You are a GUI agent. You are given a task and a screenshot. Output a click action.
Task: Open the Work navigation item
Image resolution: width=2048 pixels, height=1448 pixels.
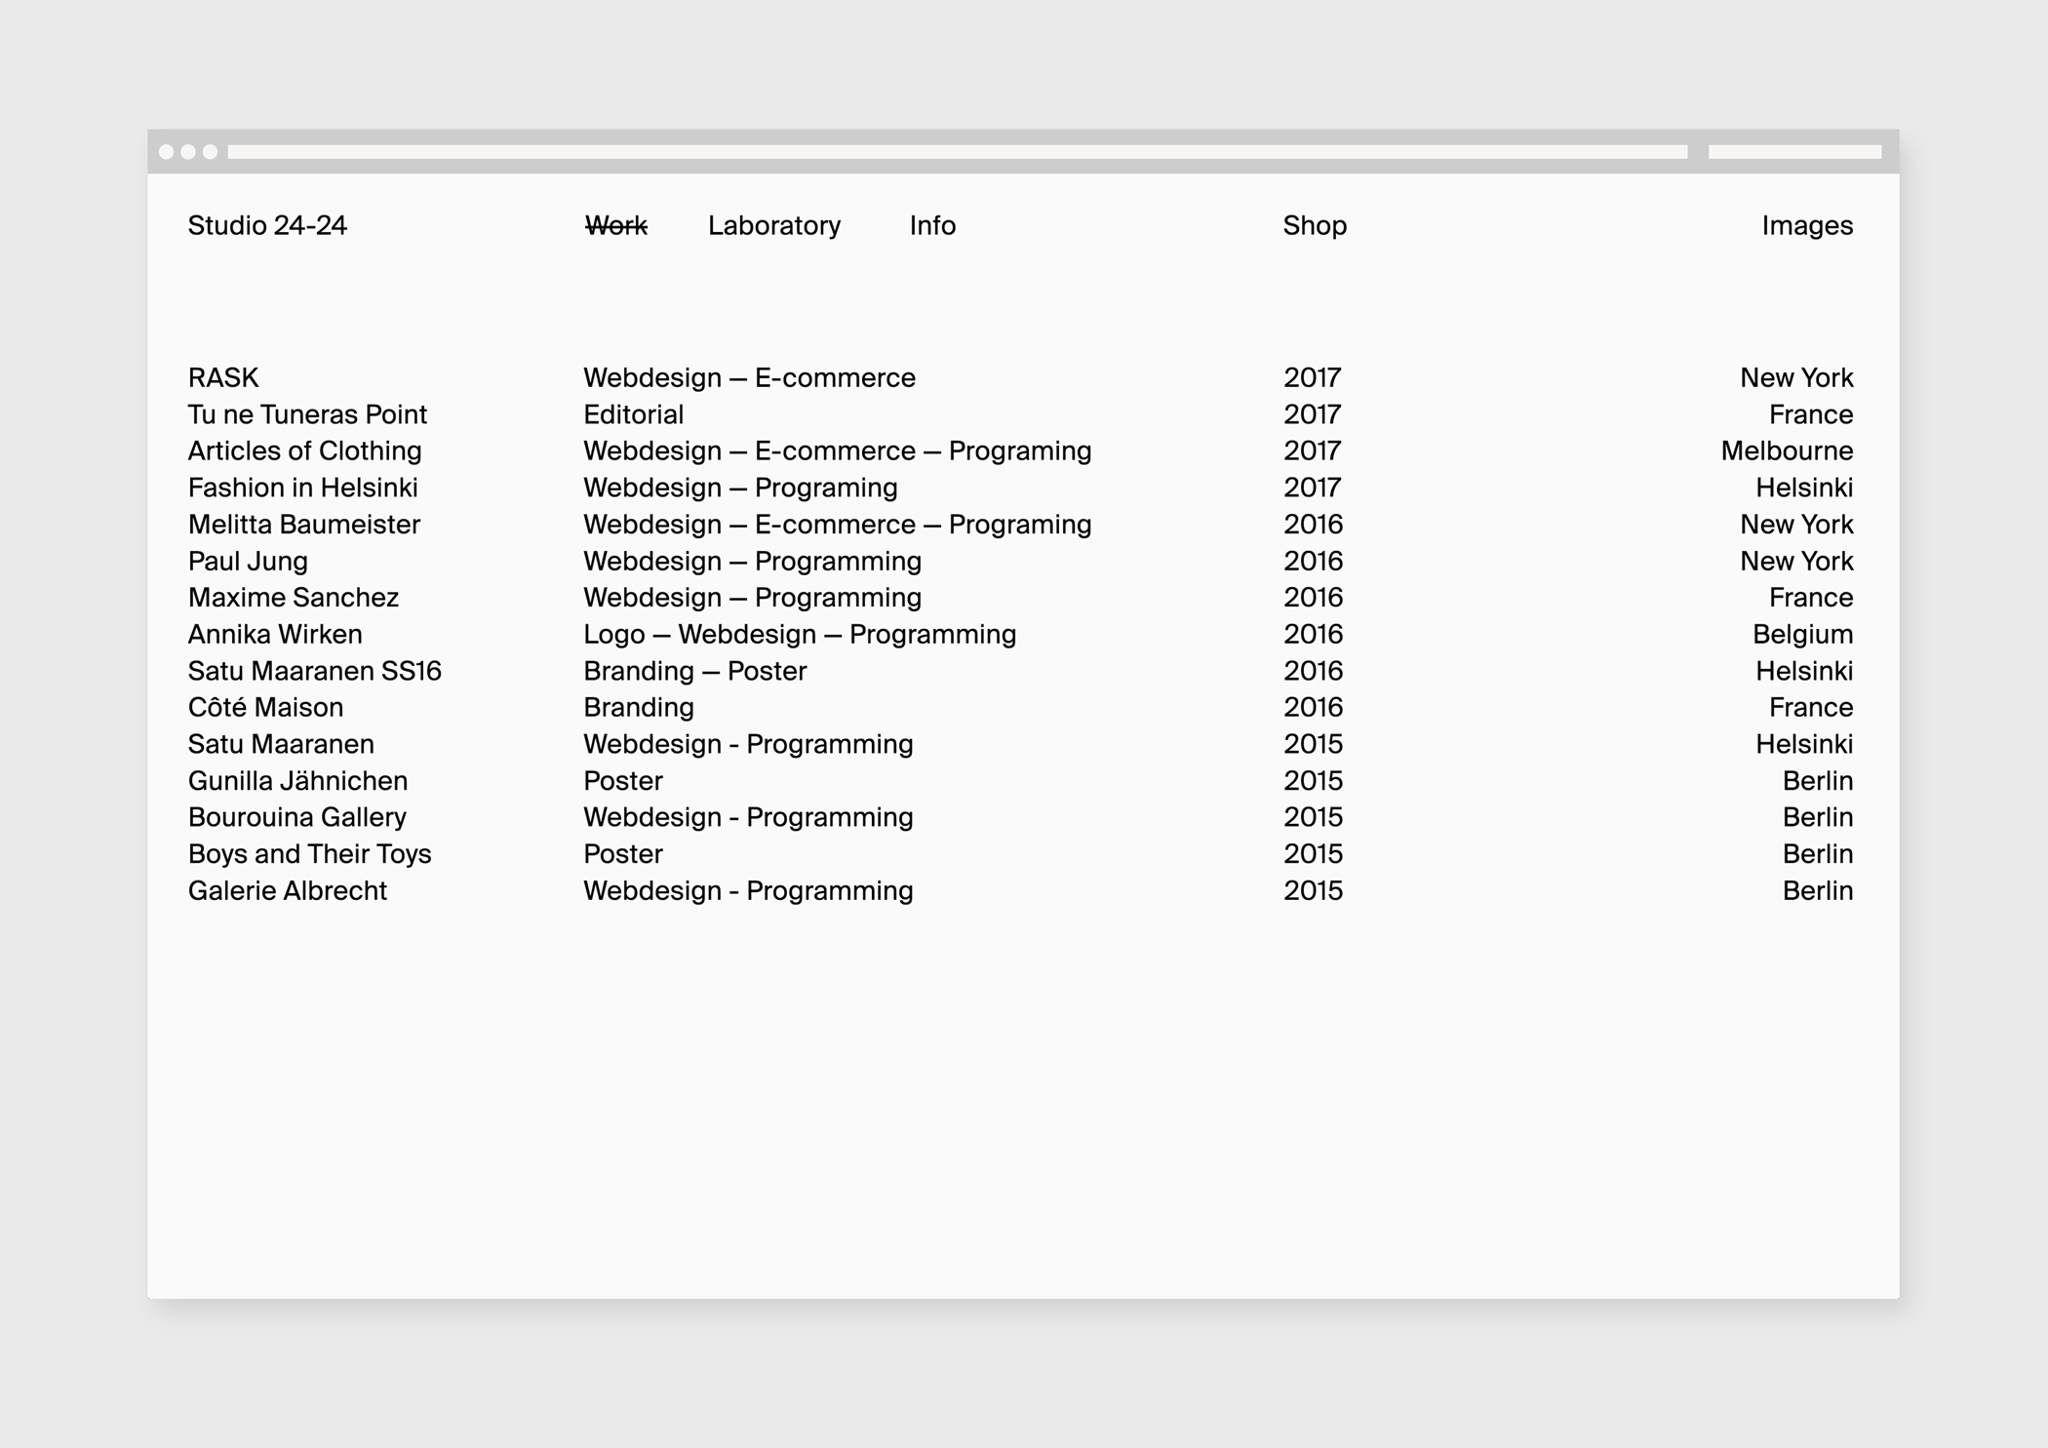click(x=615, y=225)
